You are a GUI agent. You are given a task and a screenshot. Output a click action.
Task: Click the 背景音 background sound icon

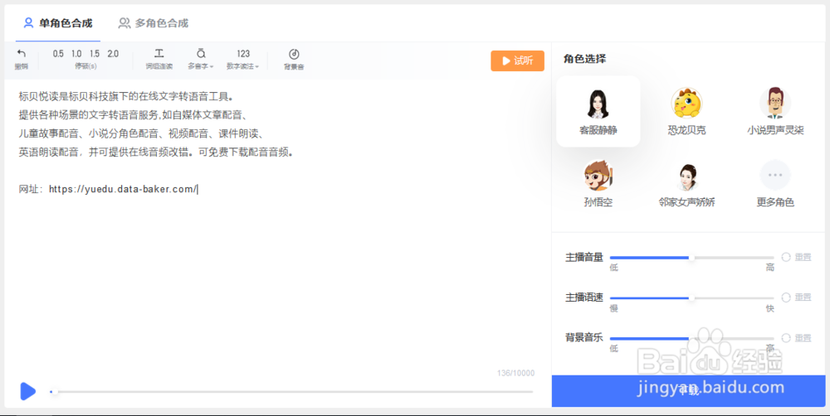pyautogui.click(x=294, y=54)
